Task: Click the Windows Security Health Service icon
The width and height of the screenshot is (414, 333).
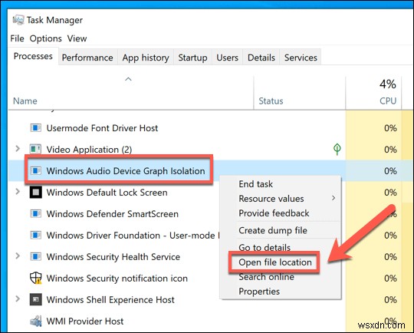Action: click(35, 256)
